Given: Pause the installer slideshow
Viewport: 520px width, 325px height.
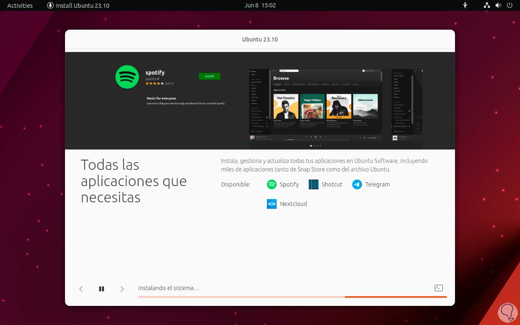Looking at the screenshot, I should (x=102, y=289).
